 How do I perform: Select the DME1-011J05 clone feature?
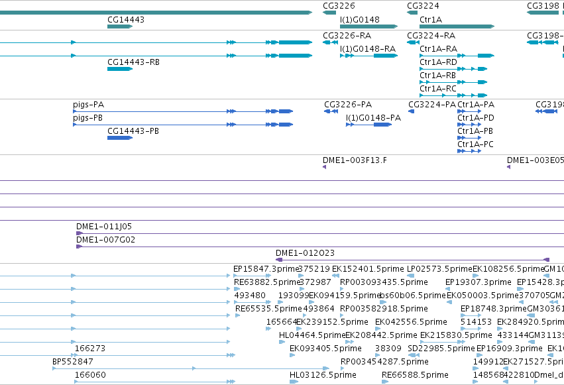point(319,233)
